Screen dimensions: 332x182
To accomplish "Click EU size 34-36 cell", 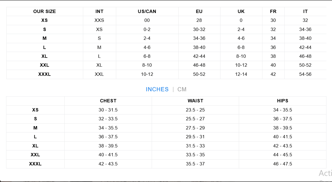I will point(199,38).
